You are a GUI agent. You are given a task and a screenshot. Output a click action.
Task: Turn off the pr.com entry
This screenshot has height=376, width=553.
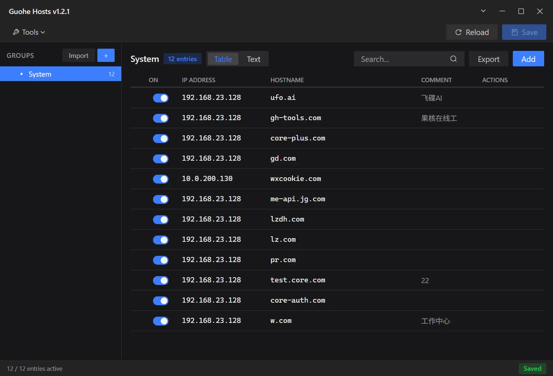click(x=161, y=260)
